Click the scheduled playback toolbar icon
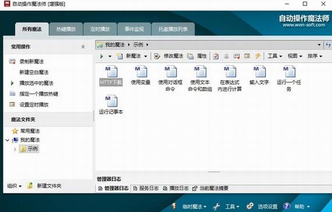332x212 pixels. coord(247,56)
